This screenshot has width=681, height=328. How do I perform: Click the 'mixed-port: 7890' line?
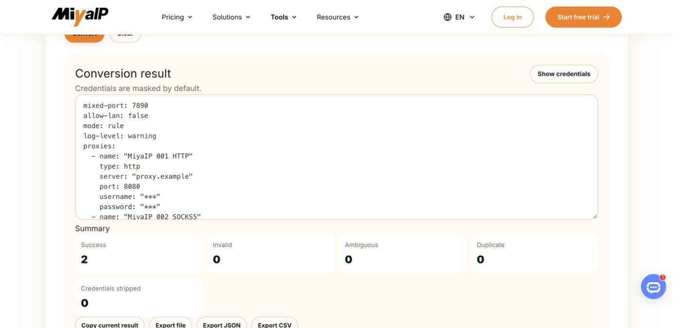coord(116,105)
